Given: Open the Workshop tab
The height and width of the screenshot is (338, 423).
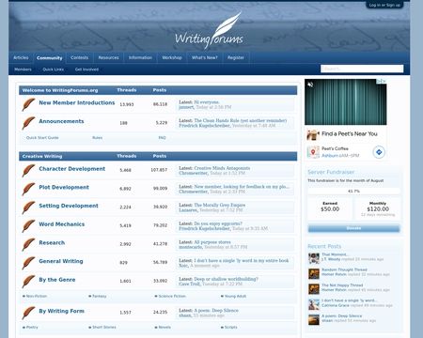Looking at the screenshot, I should click(172, 57).
